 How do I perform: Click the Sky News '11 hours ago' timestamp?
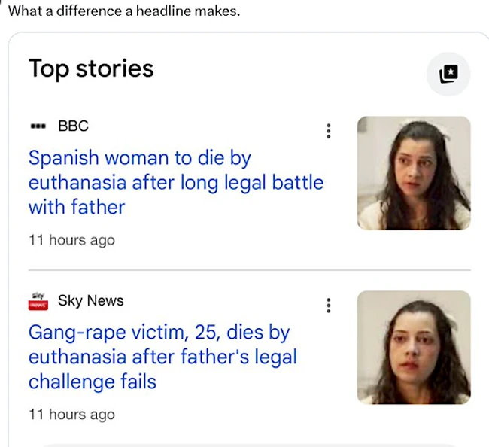click(71, 415)
